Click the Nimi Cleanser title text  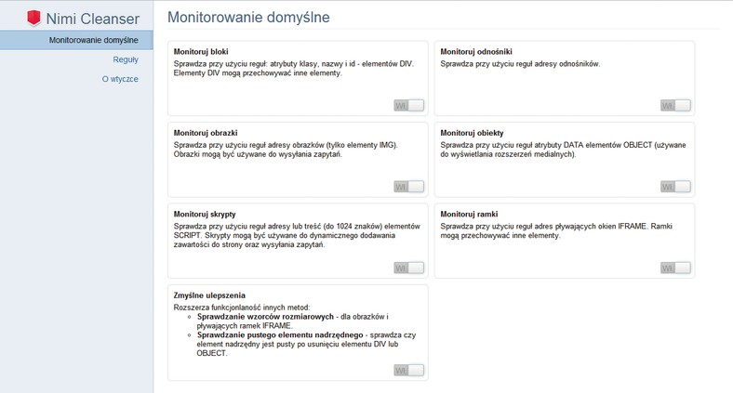(93, 19)
